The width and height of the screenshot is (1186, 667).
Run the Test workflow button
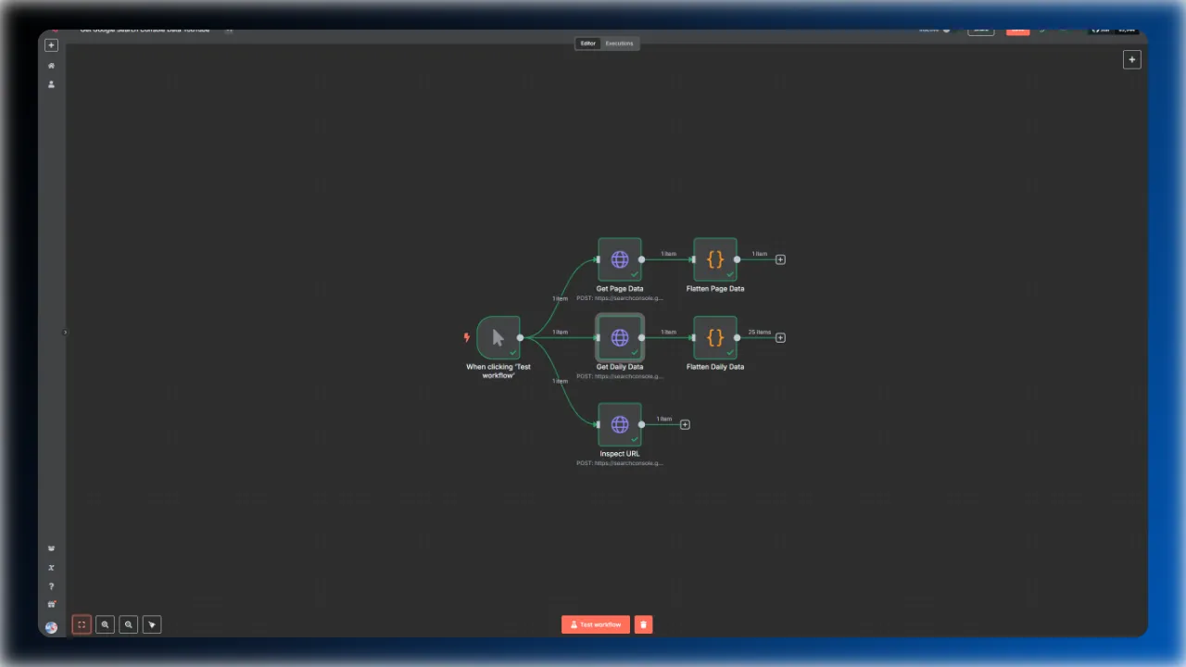pos(596,624)
